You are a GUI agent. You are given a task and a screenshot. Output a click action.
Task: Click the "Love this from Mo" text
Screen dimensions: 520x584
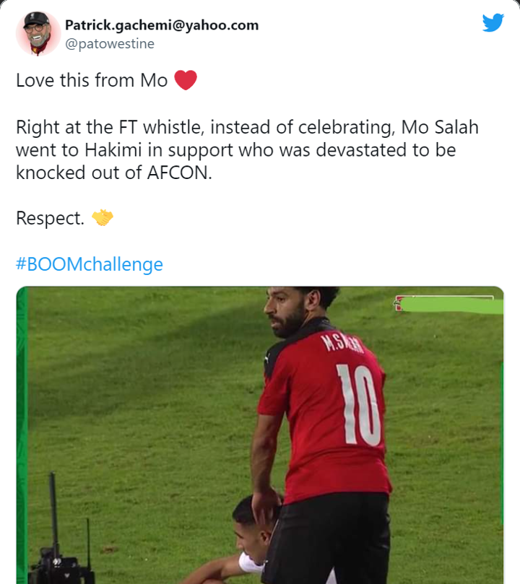point(92,80)
